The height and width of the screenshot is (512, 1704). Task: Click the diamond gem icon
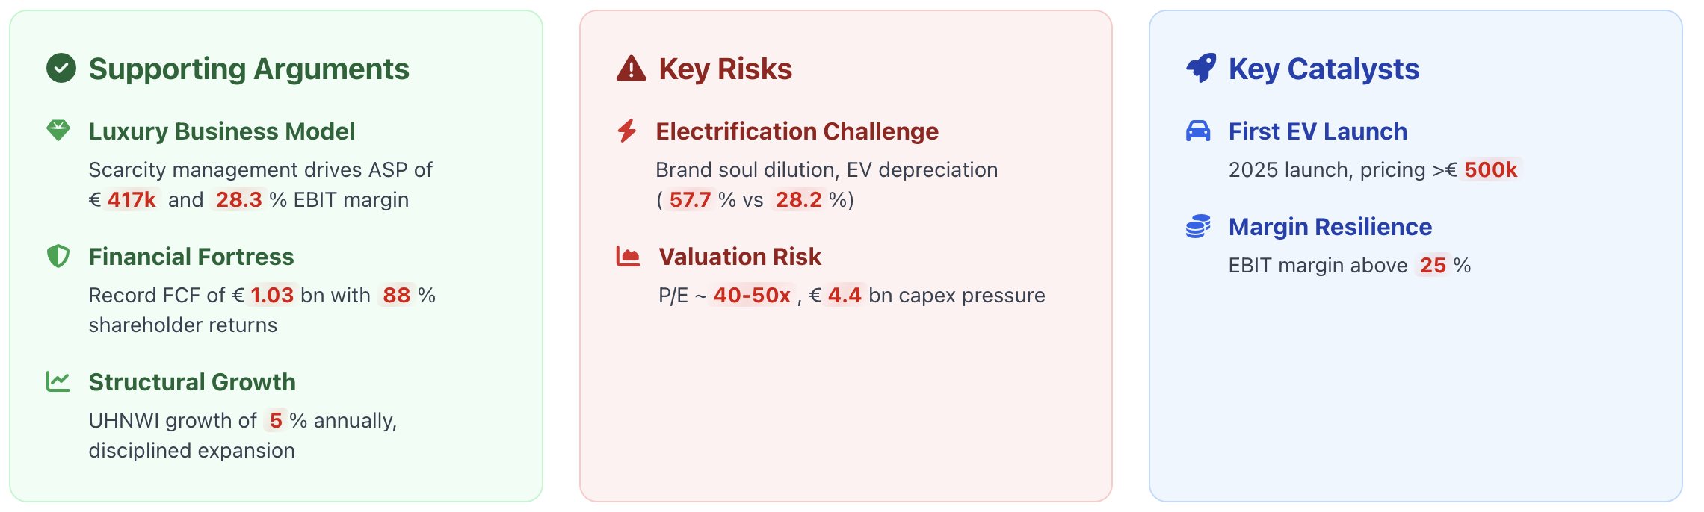click(58, 131)
